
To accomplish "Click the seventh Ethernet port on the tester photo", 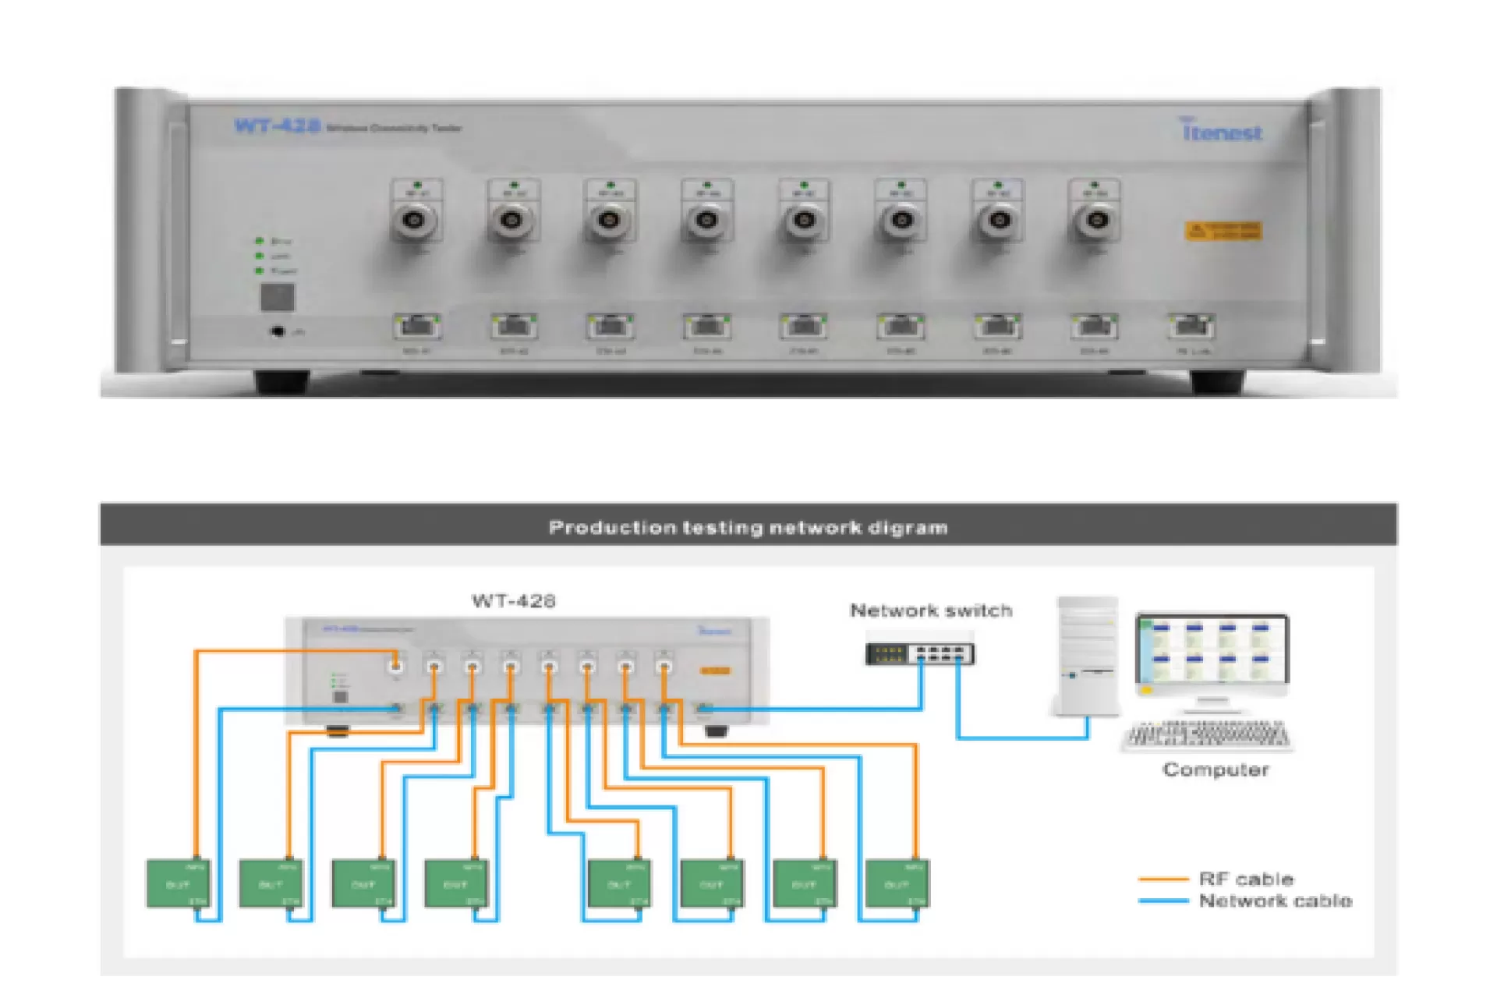I will coord(998,326).
